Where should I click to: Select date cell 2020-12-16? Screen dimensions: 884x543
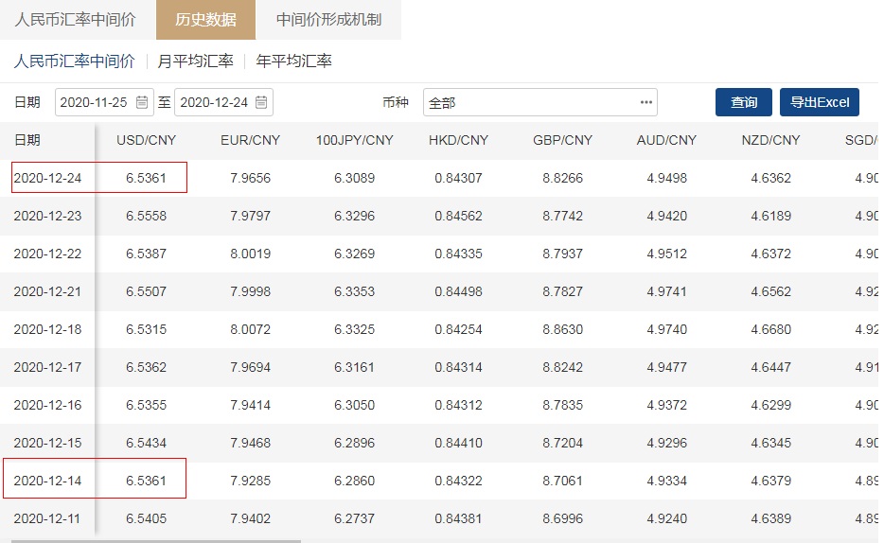(48, 405)
